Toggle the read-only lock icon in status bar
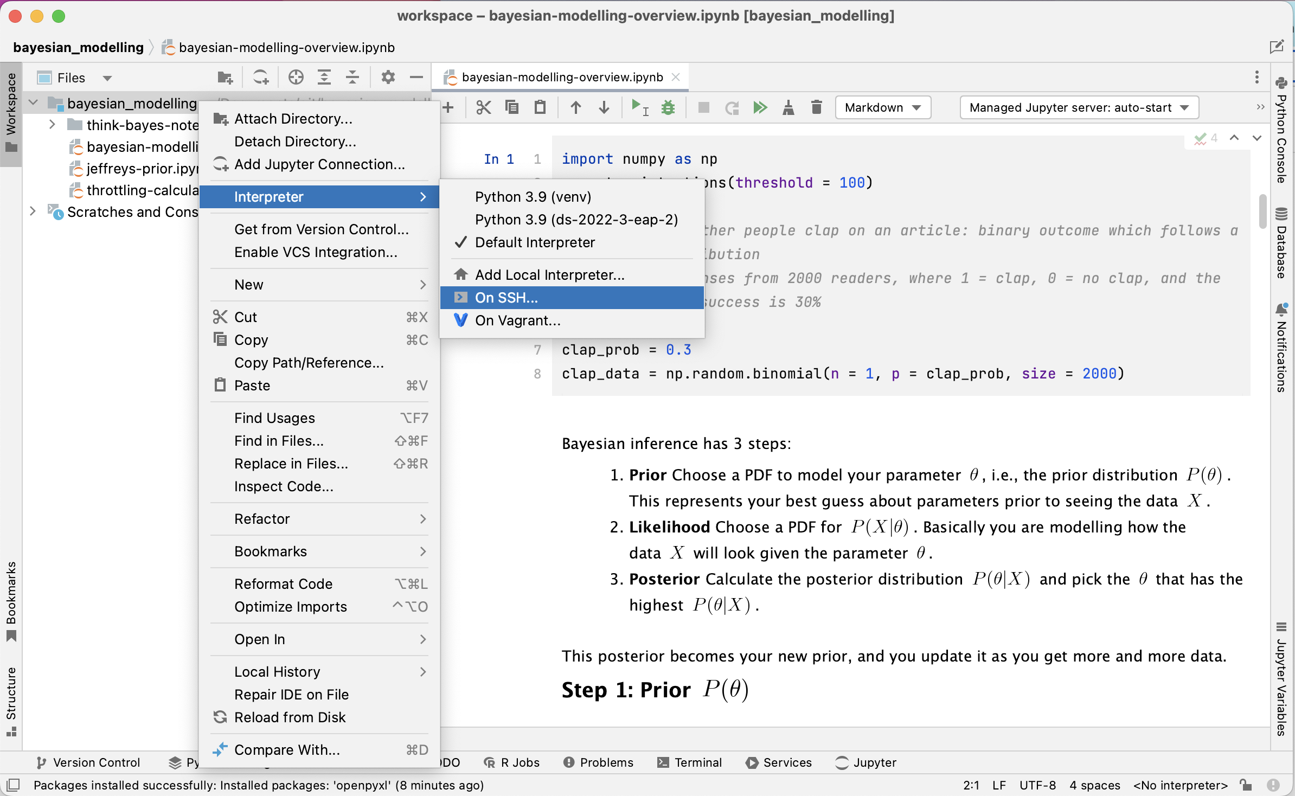Viewport: 1295px width, 796px height. click(1246, 785)
